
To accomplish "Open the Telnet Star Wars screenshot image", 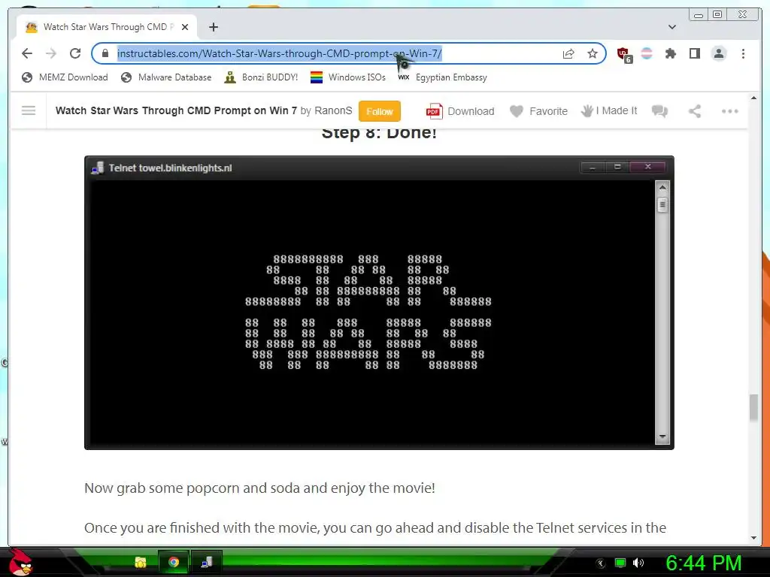I will point(379,302).
